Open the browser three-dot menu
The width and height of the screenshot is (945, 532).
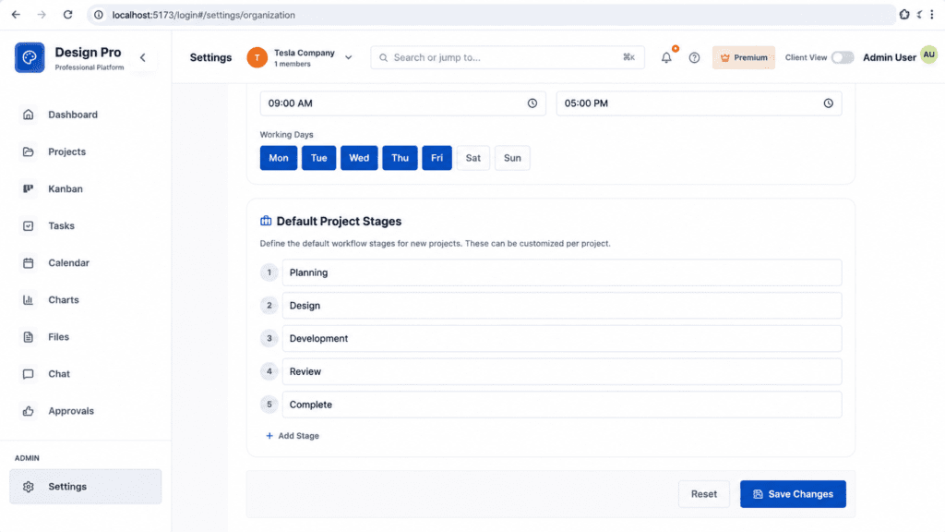pyautogui.click(x=932, y=15)
